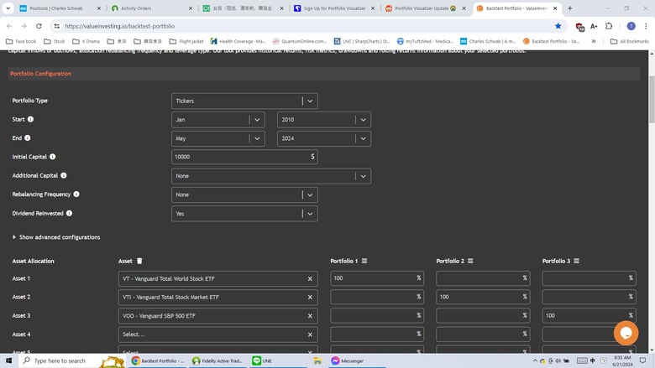The width and height of the screenshot is (655, 368).
Task: Open QuantumOnline.com bookmark
Action: coord(300,41)
